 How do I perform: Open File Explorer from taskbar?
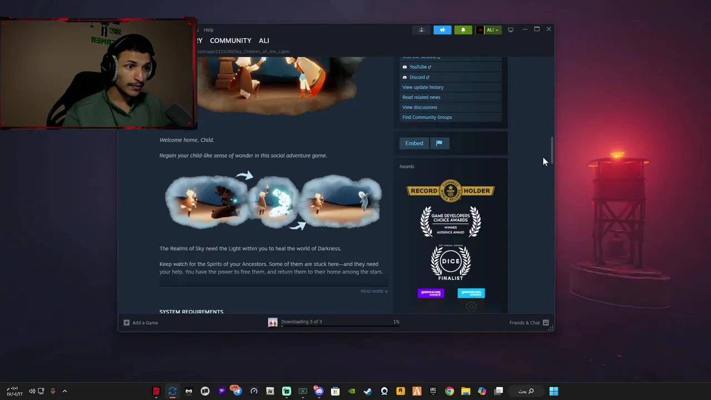click(465, 391)
